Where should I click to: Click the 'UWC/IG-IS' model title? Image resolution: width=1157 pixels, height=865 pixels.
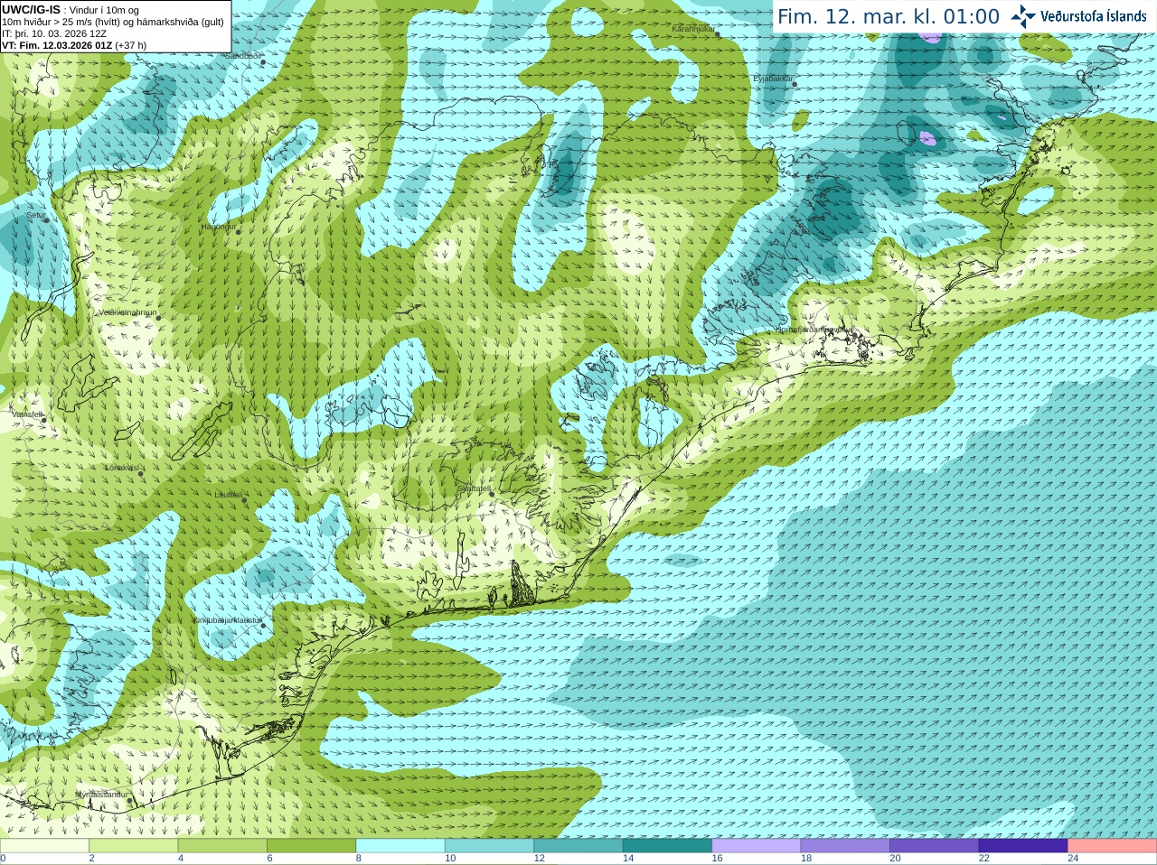tap(32, 9)
